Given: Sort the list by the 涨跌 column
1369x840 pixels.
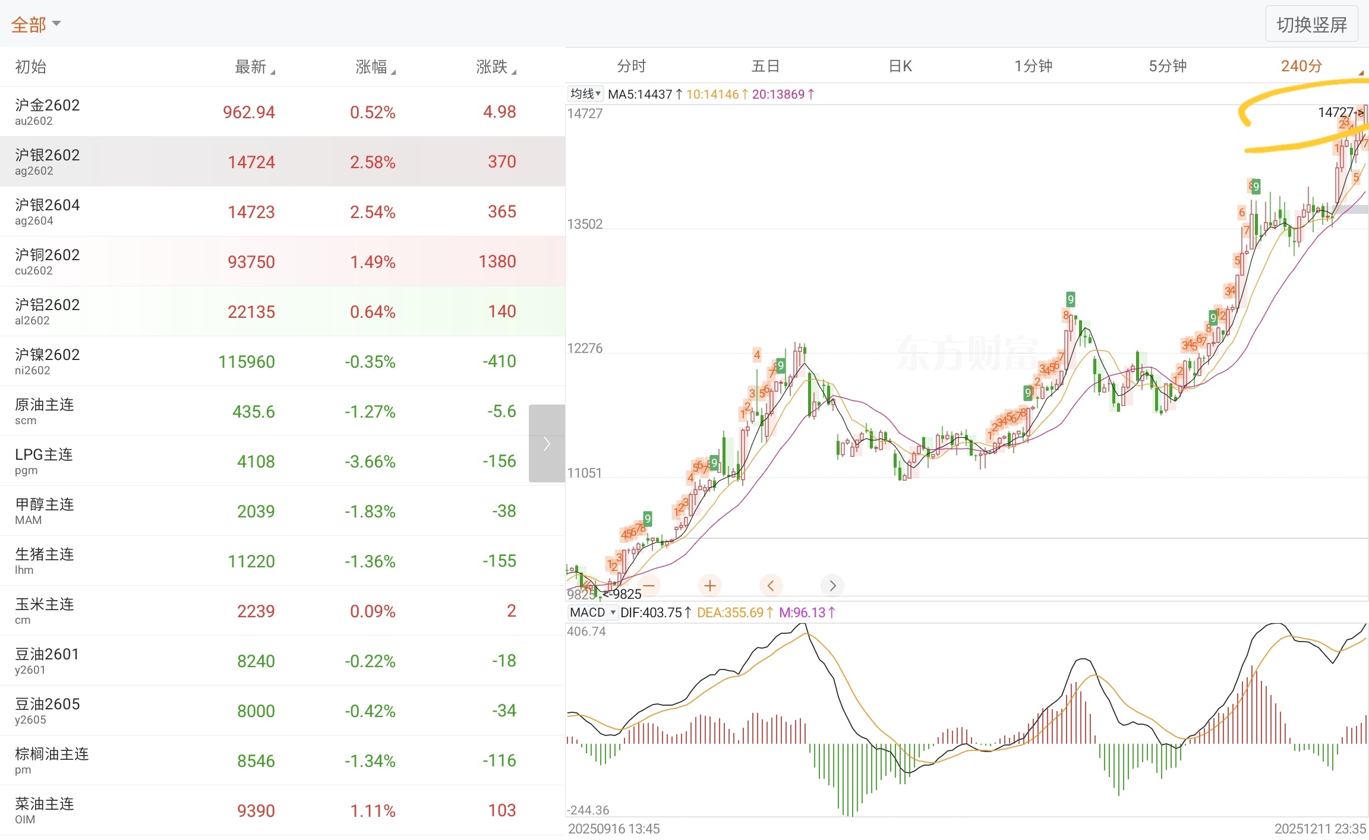Looking at the screenshot, I should tap(496, 67).
